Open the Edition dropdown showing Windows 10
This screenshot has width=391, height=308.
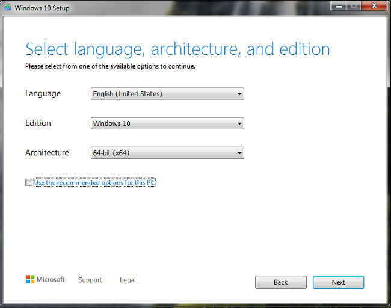pos(167,123)
